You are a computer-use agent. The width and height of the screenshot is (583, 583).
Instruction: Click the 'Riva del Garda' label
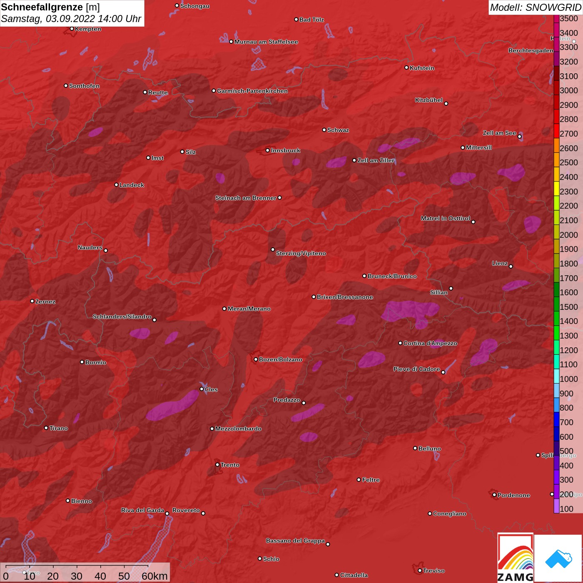142,510
